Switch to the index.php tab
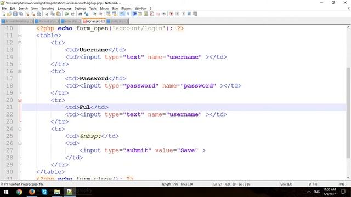The image size is (351, 197). click(71, 21)
